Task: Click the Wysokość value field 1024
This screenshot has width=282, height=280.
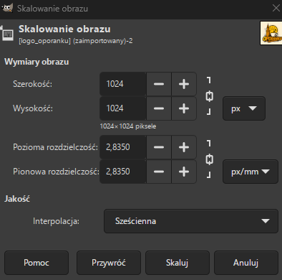Action: coord(123,108)
